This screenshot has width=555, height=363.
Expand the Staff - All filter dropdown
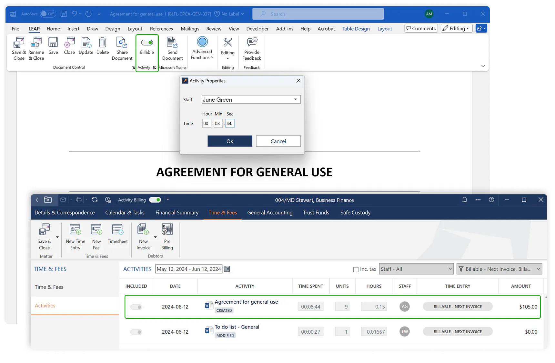416,269
